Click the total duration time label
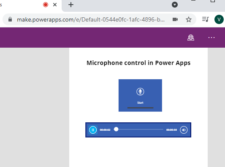The height and width of the screenshot is (167, 225). [171, 130]
